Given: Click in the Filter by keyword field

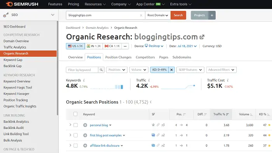Looking at the screenshot, I should click(82, 70).
